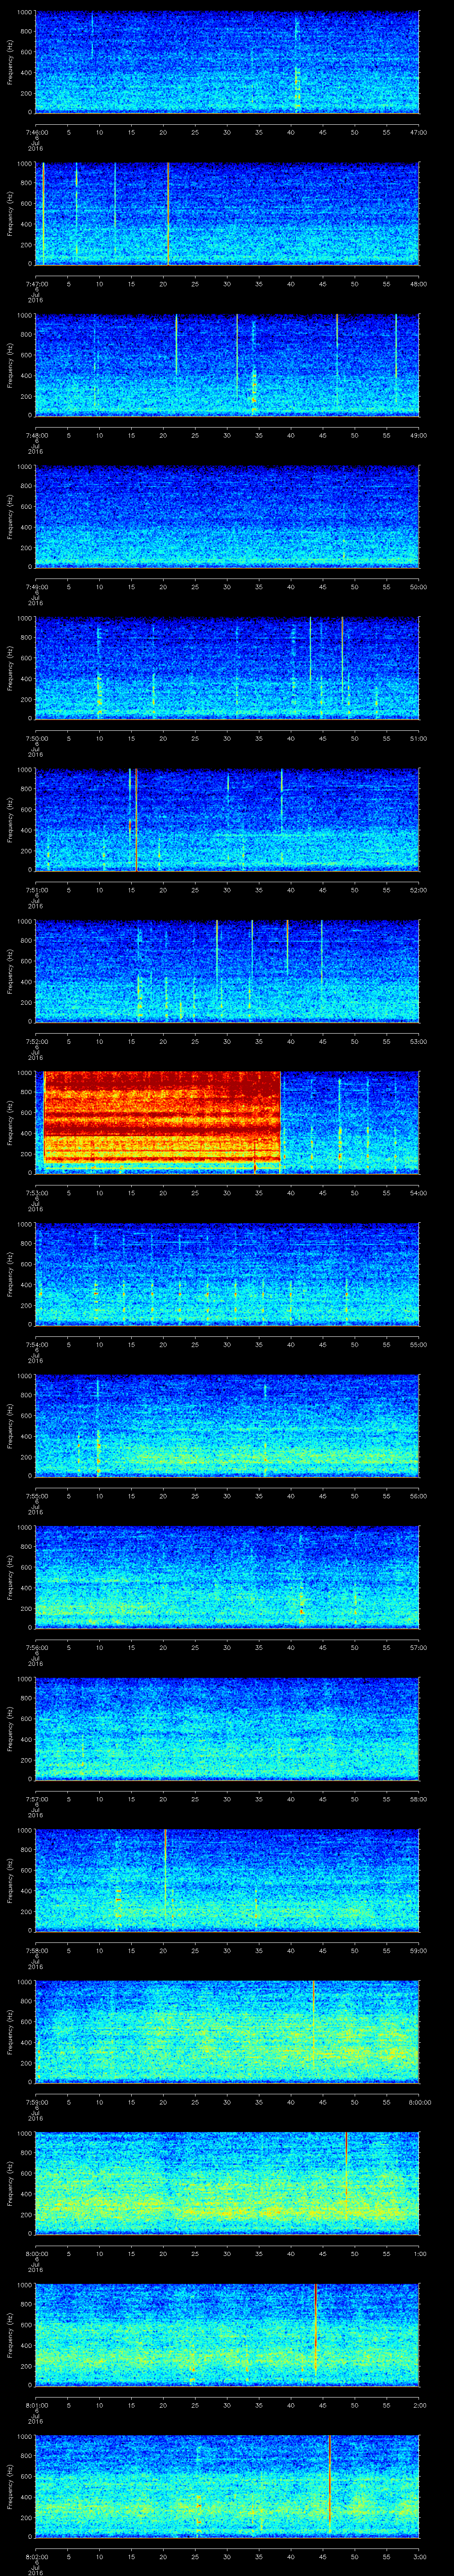454x2576 pixels.
Task: Click the '7:57:00' start time label
Action: pyautogui.click(x=36, y=1798)
